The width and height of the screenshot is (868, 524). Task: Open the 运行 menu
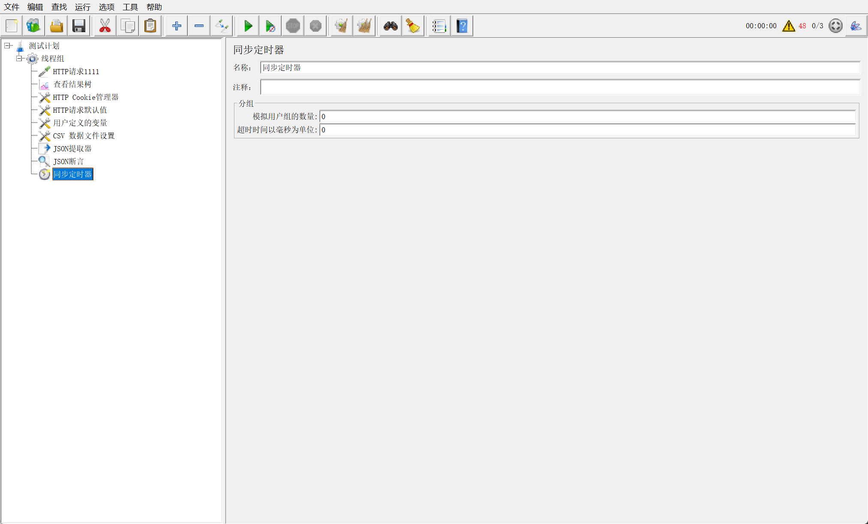point(83,7)
